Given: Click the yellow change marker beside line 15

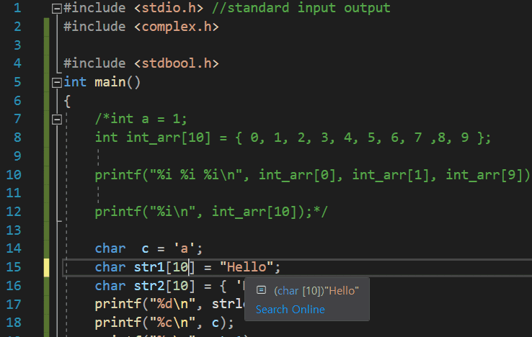Looking at the screenshot, I should tap(46, 267).
